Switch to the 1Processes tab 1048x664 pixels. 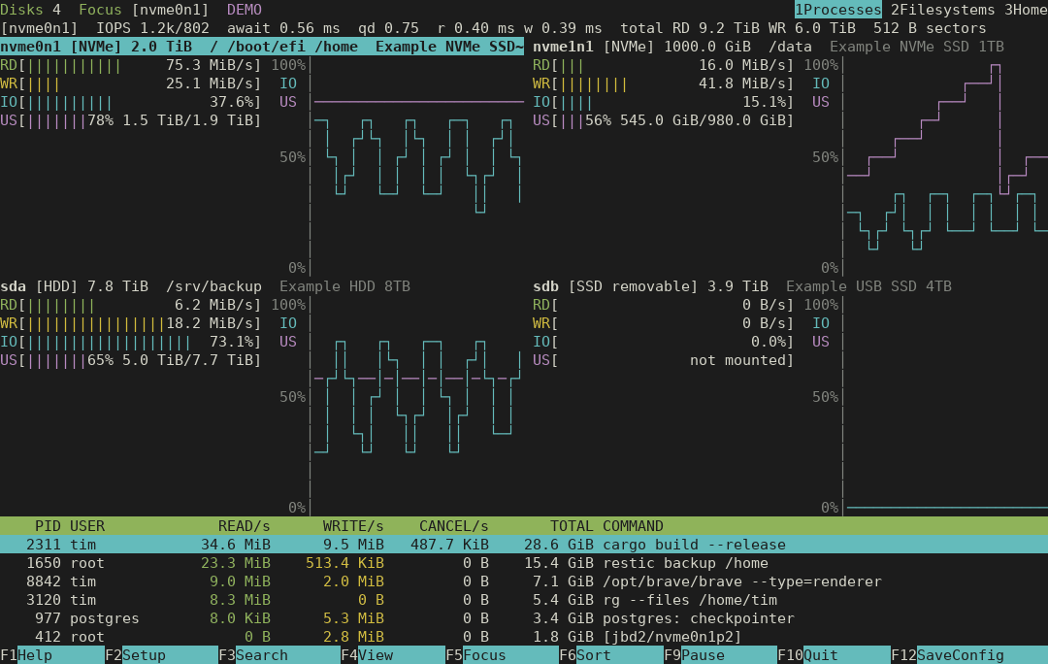click(838, 10)
